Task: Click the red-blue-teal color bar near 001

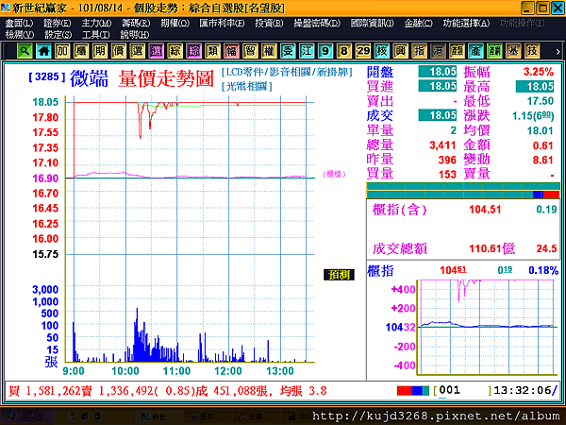Action: pos(413,391)
